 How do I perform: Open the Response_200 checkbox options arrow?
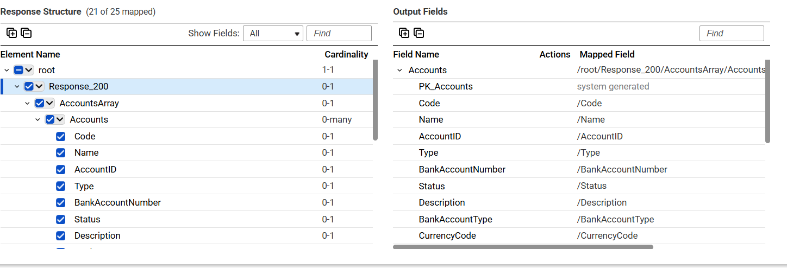pos(39,86)
